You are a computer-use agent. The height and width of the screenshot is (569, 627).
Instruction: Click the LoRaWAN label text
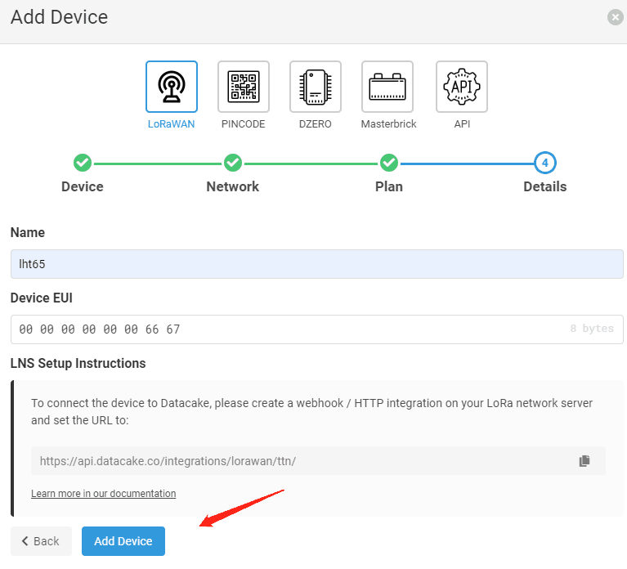(x=171, y=124)
